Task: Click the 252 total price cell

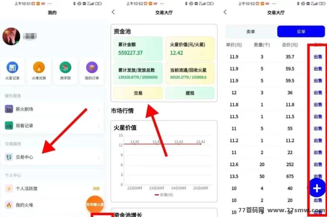Action: tap(290, 165)
